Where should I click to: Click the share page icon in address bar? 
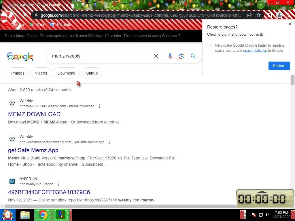coord(249,15)
